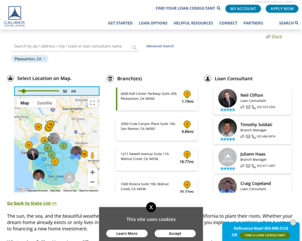This screenshot has height=241, width=302.
Task: Minimize the Refinance Now widget
Action: click(x=293, y=223)
